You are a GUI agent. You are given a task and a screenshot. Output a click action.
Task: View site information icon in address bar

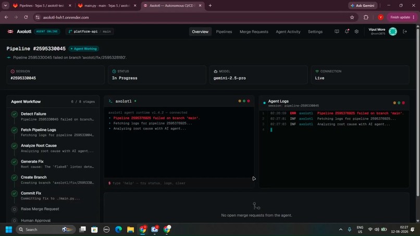click(x=38, y=17)
